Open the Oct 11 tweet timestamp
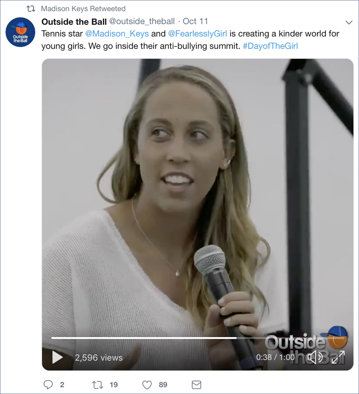 tap(195, 22)
